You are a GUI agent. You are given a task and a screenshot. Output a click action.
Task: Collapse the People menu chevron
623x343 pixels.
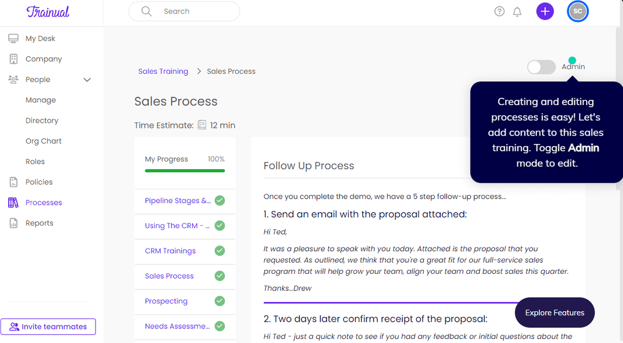coord(87,80)
